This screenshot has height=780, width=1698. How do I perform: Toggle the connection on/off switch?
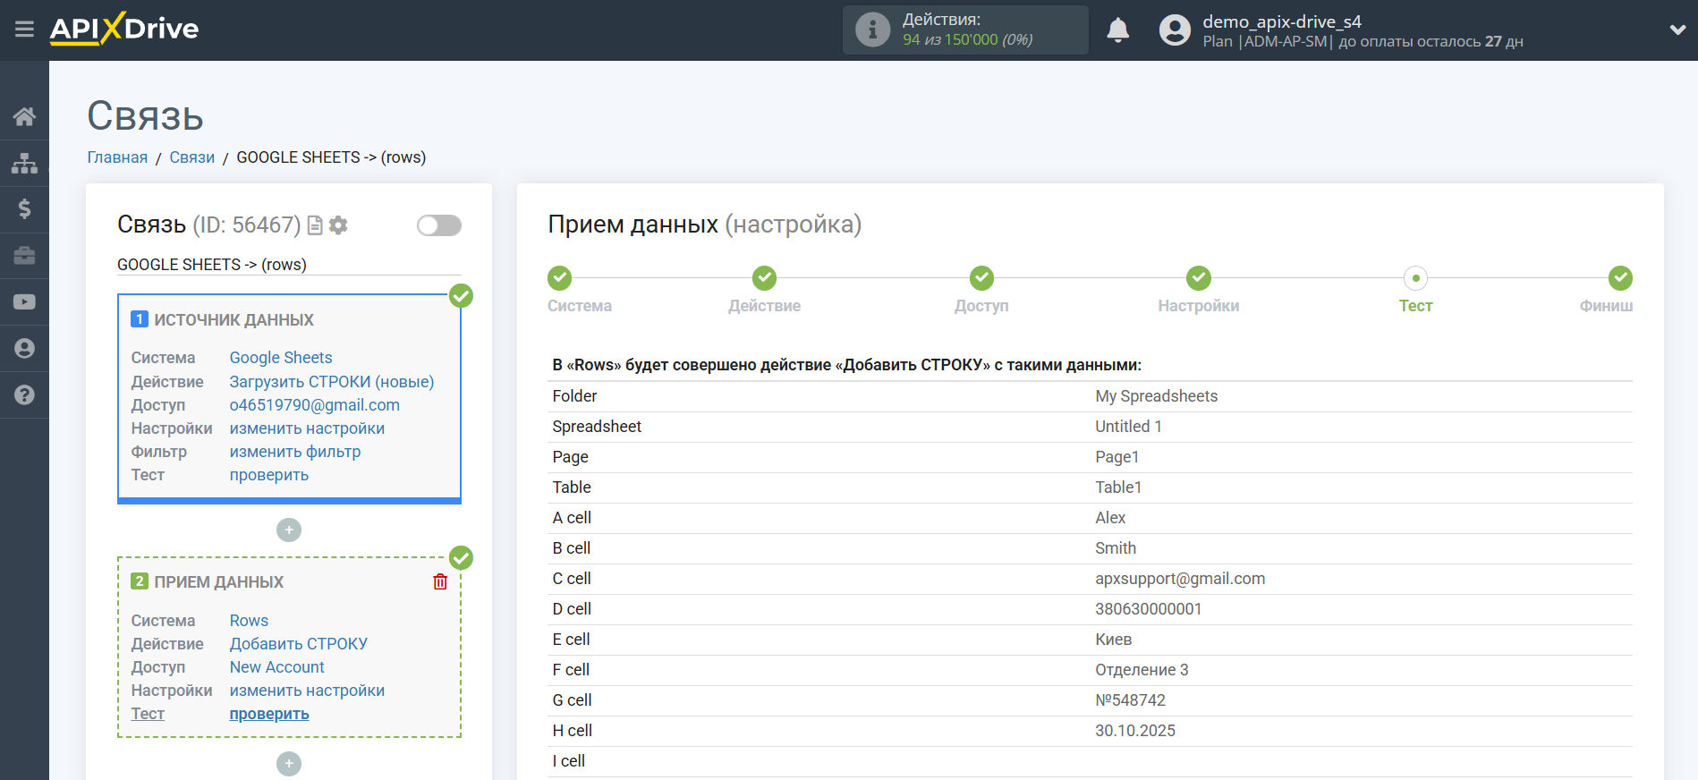click(x=438, y=225)
